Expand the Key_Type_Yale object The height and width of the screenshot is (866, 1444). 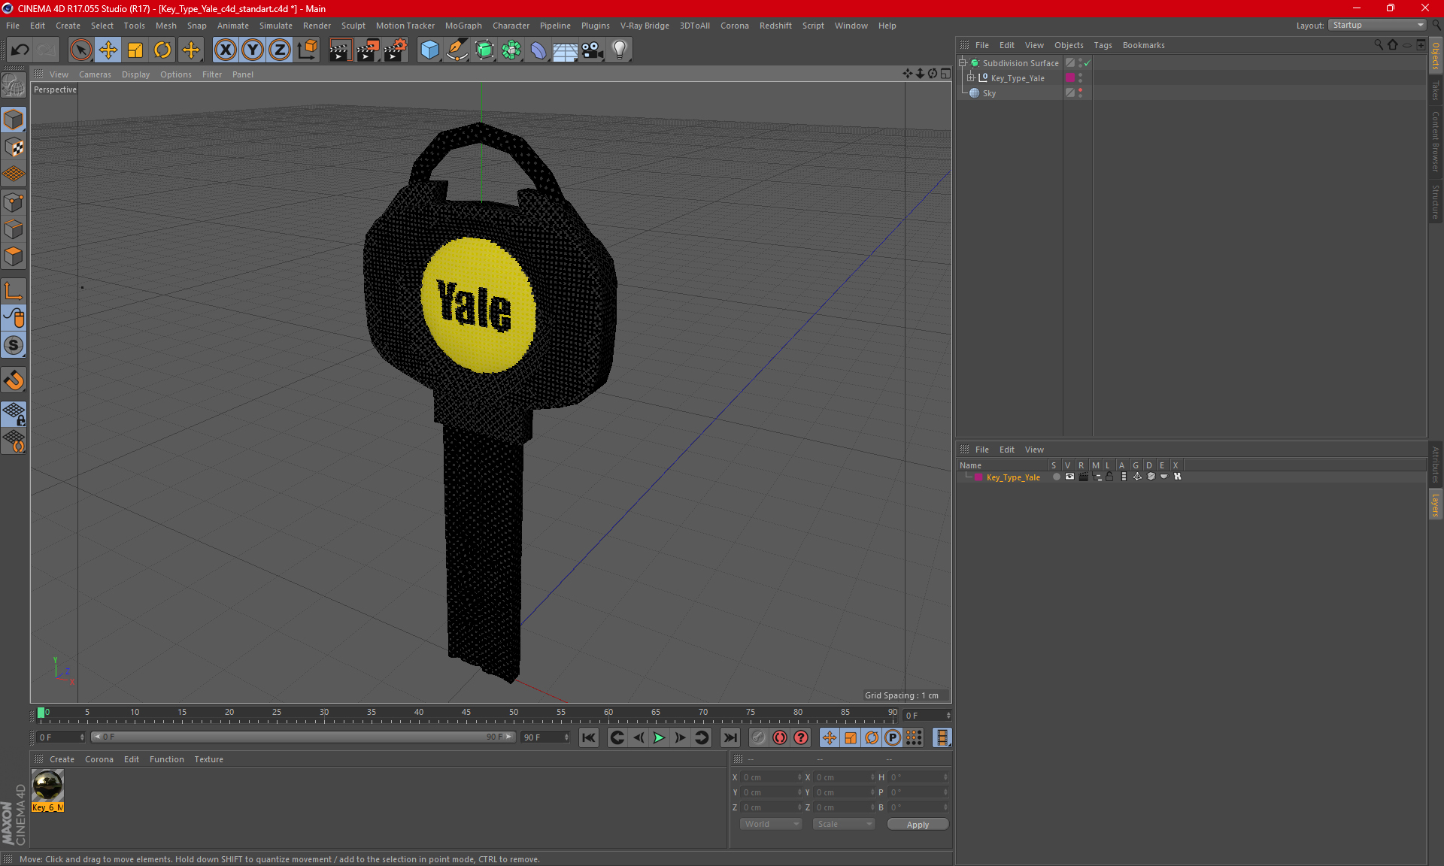pos(971,78)
